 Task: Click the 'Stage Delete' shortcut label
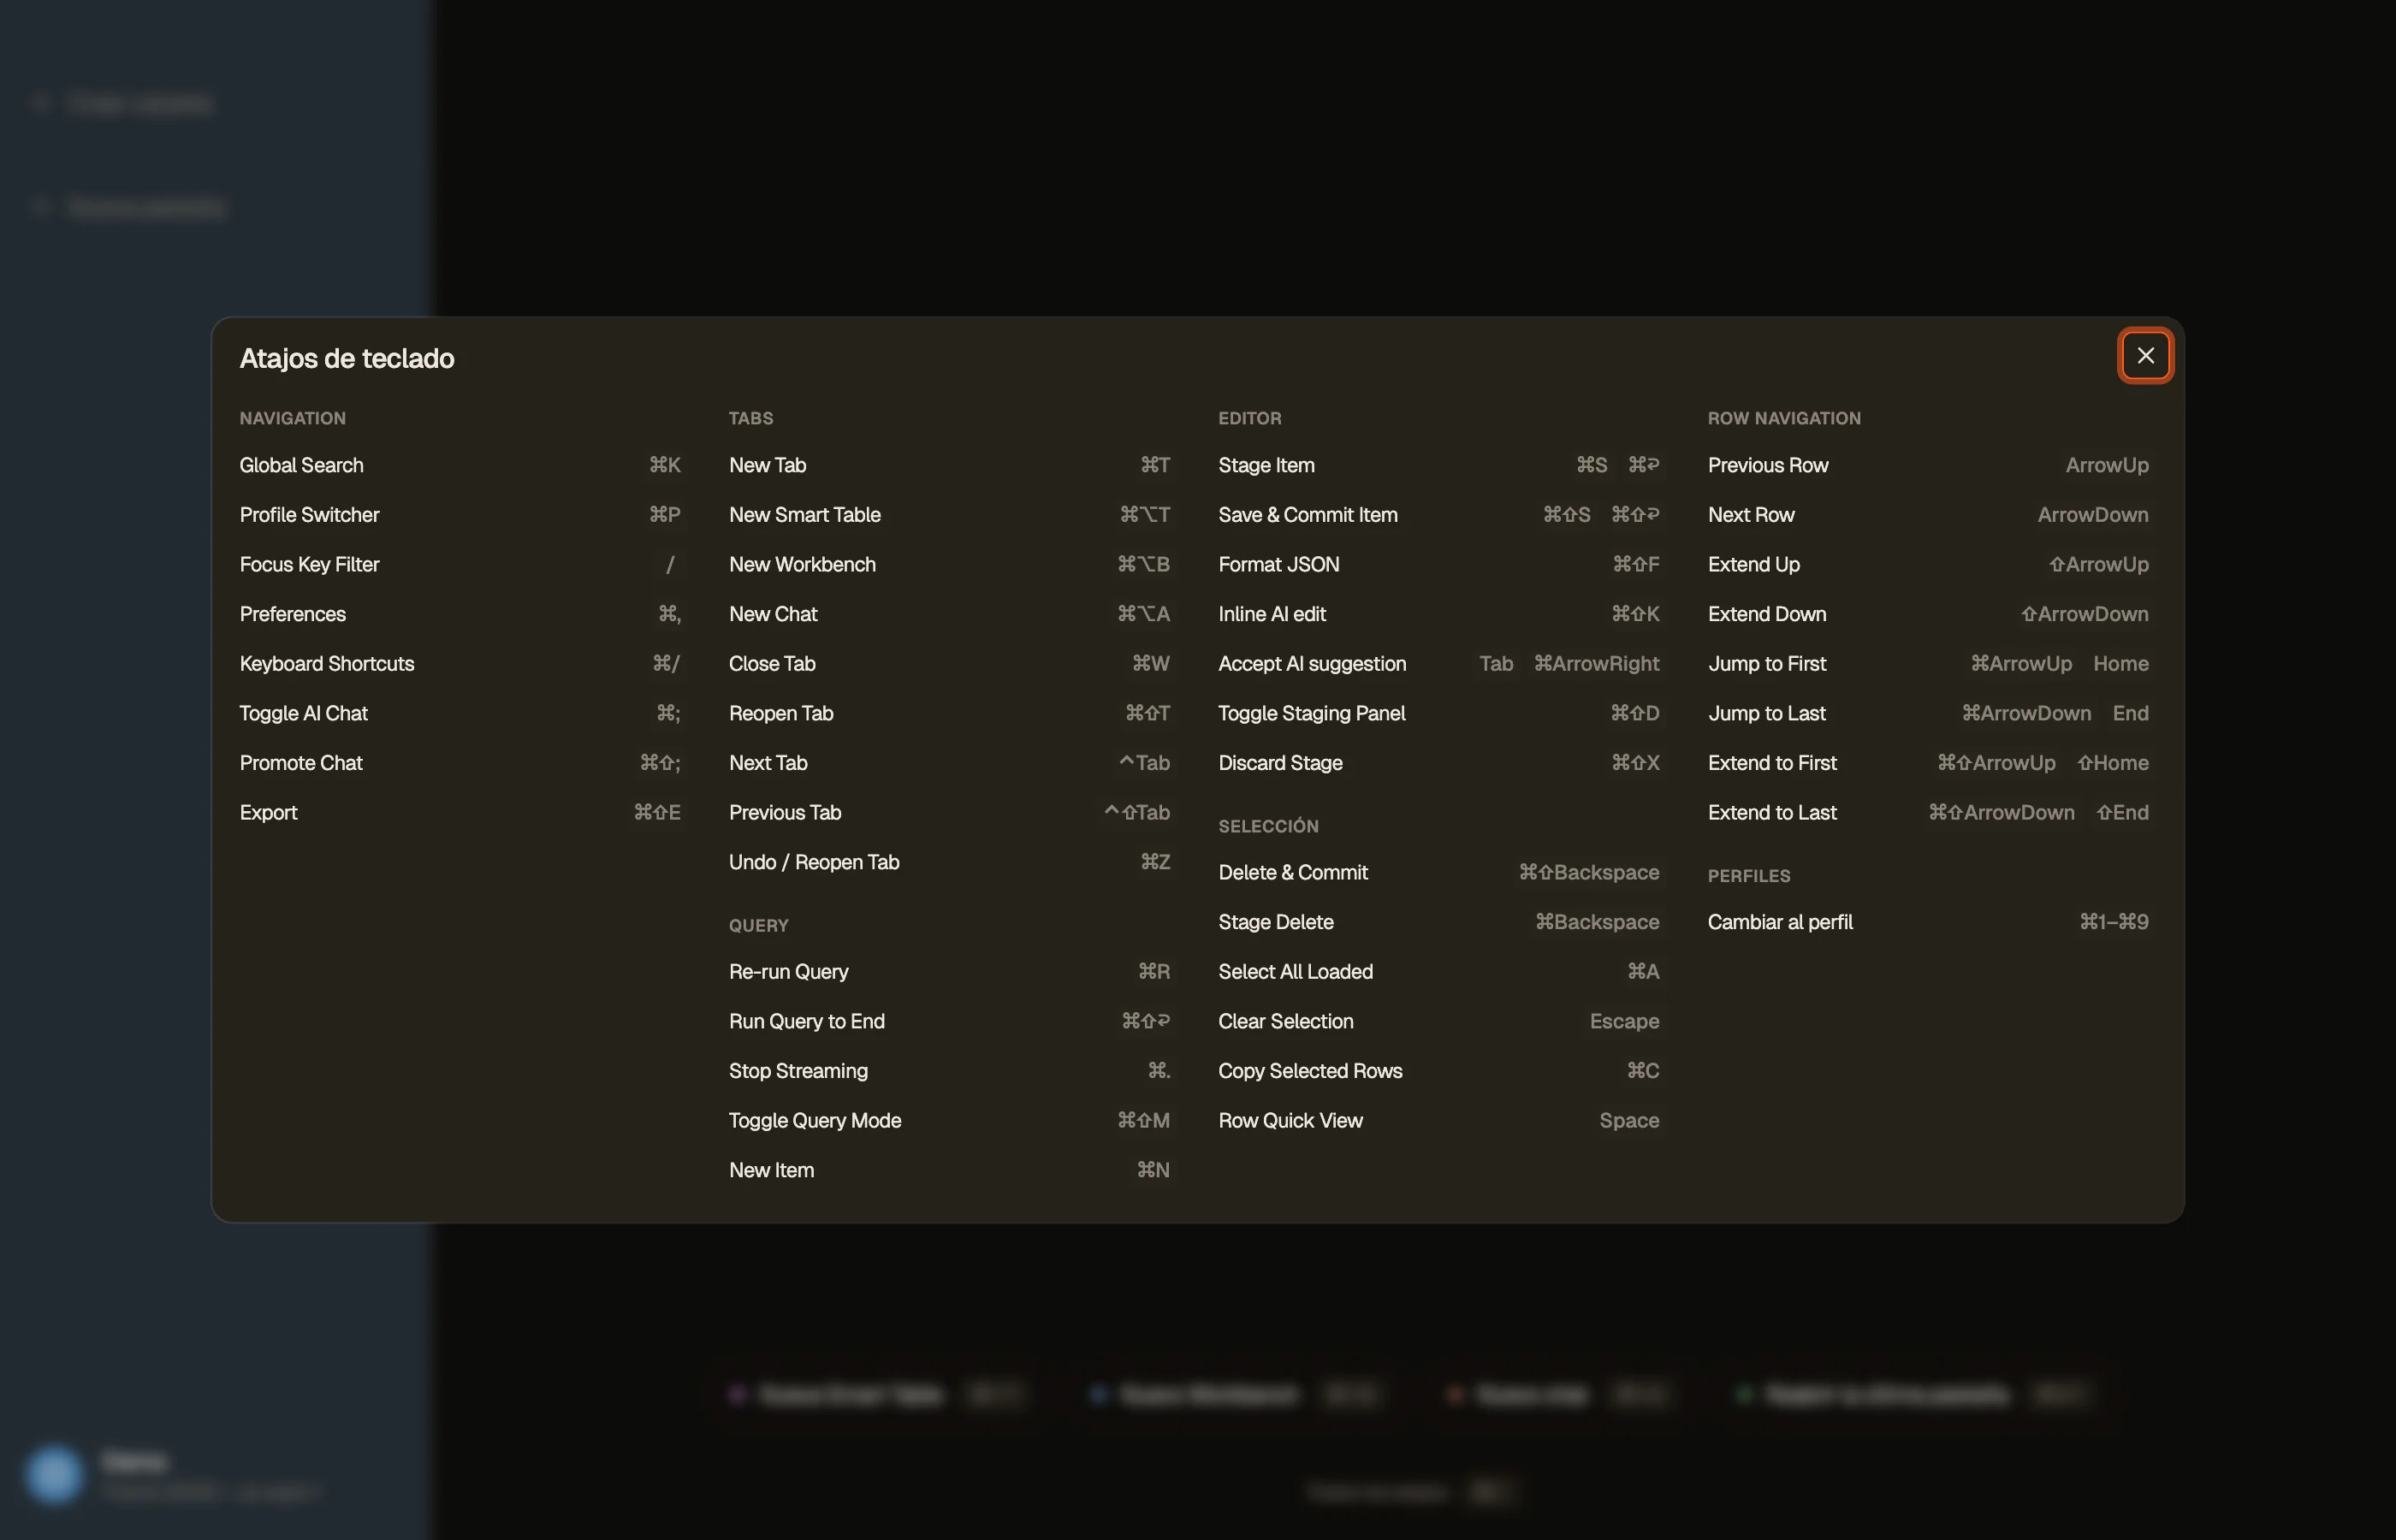[x=1275, y=922]
